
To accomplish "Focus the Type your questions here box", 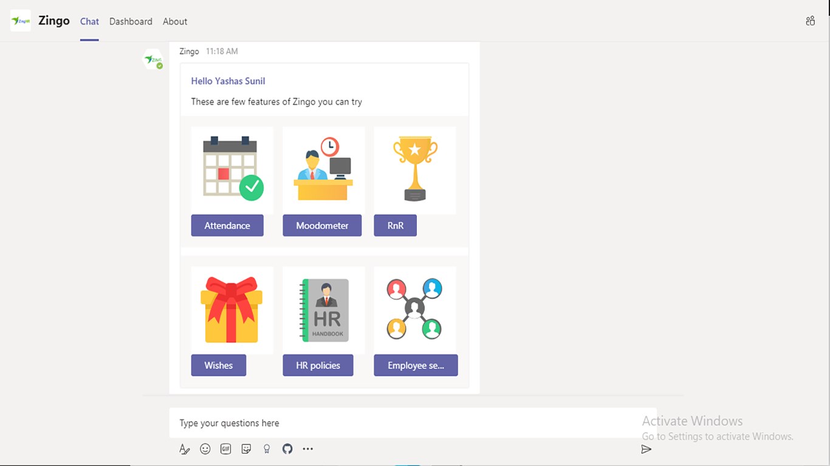I will 413,423.
